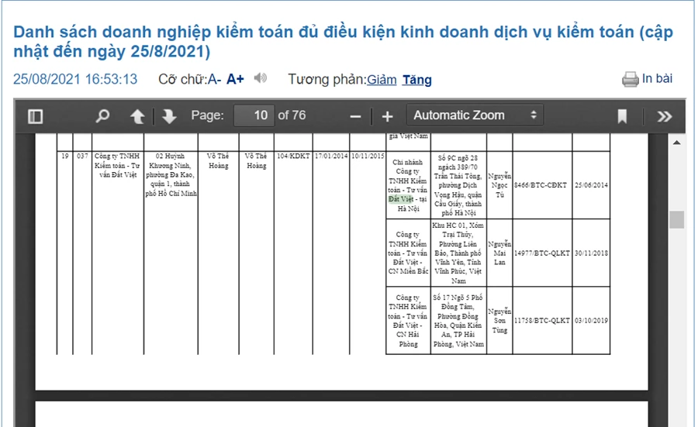This screenshot has width=698, height=427.
Task: Click the cell 'Nguyễn Sơn Tùng'
Action: 499,321
